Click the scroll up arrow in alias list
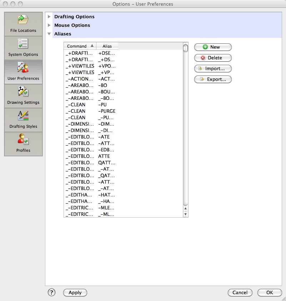286x301 pixels. 185,208
